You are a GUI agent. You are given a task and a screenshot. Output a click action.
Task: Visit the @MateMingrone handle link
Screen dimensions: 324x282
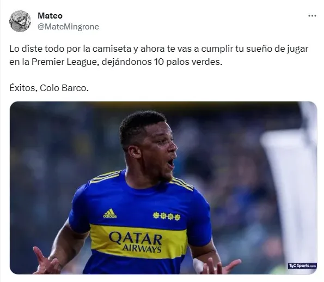coord(68,27)
